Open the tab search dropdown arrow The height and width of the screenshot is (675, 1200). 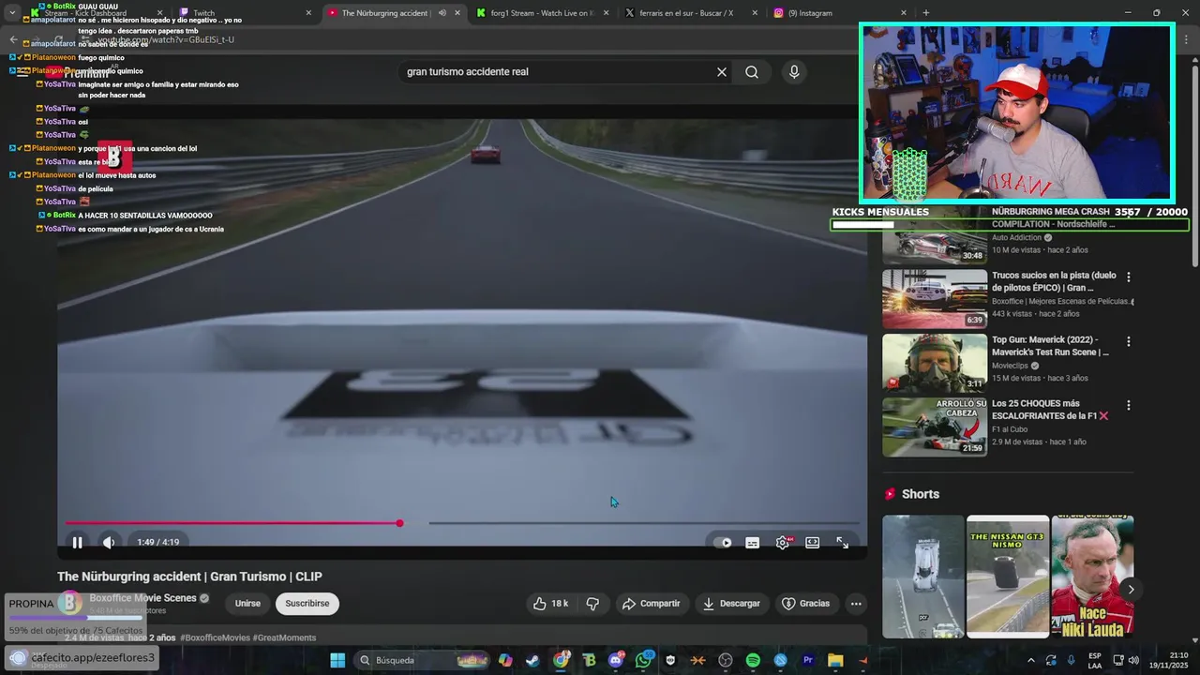tap(11, 13)
